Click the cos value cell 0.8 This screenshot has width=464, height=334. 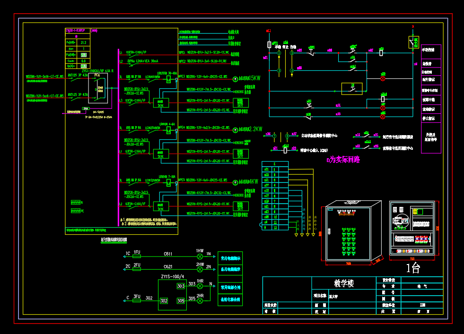83,61
